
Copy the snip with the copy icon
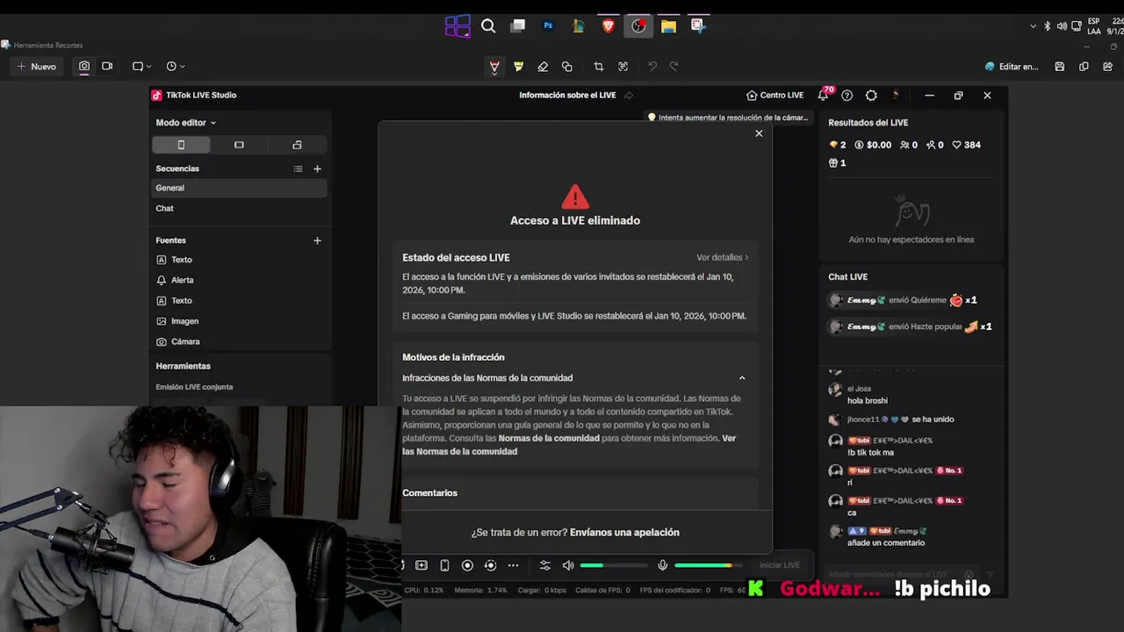pos(1084,67)
